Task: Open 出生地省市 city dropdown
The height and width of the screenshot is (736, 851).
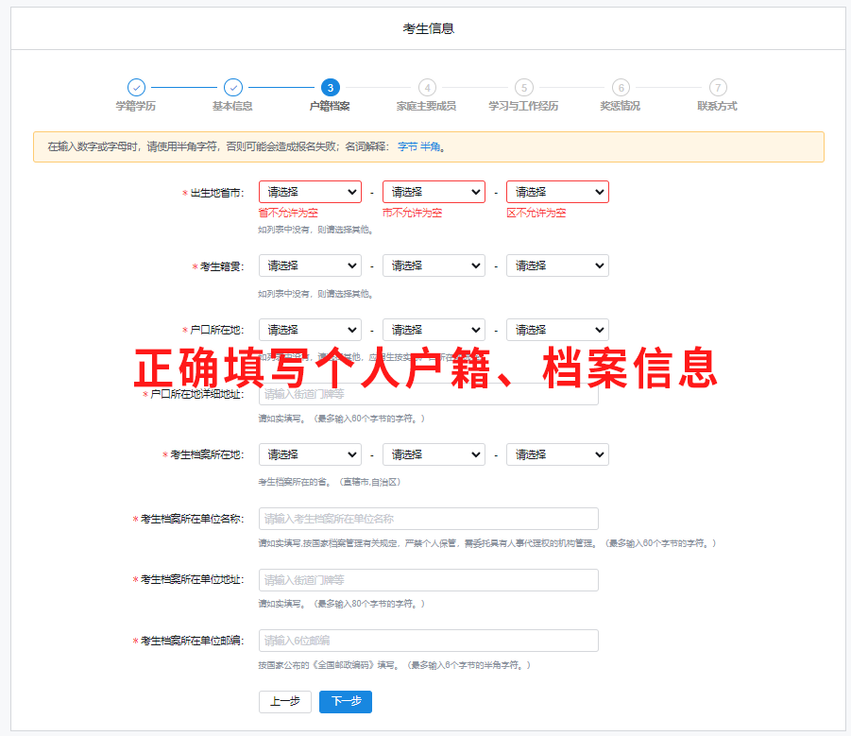Action: click(x=434, y=192)
